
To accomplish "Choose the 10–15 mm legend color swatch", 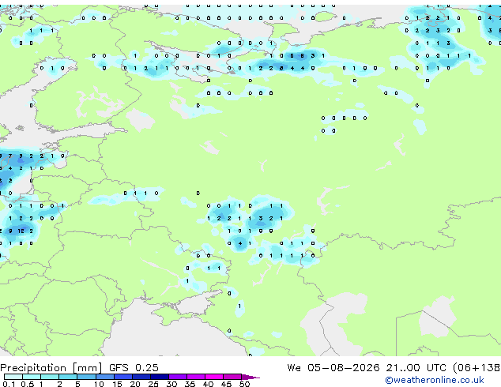I will (104, 377).
